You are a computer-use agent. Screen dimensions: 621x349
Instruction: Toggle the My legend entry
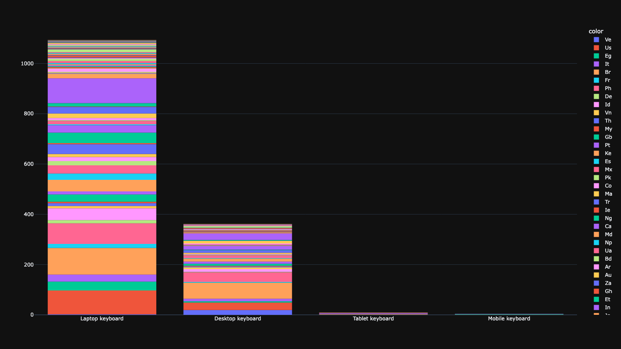pyautogui.click(x=602, y=129)
